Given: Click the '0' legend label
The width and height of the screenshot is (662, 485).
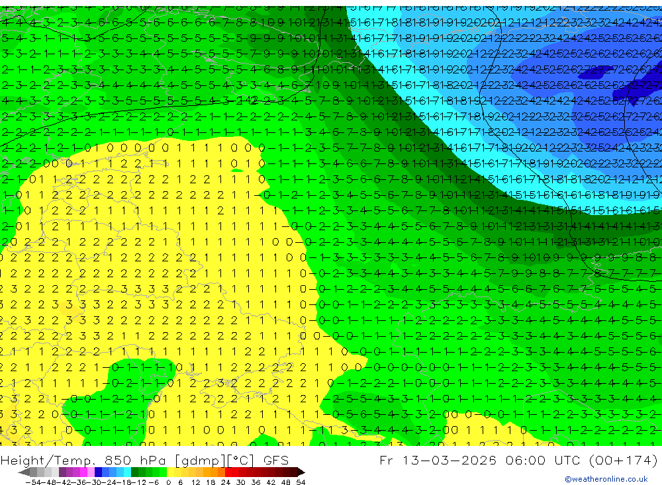Looking at the screenshot, I should [168, 482].
